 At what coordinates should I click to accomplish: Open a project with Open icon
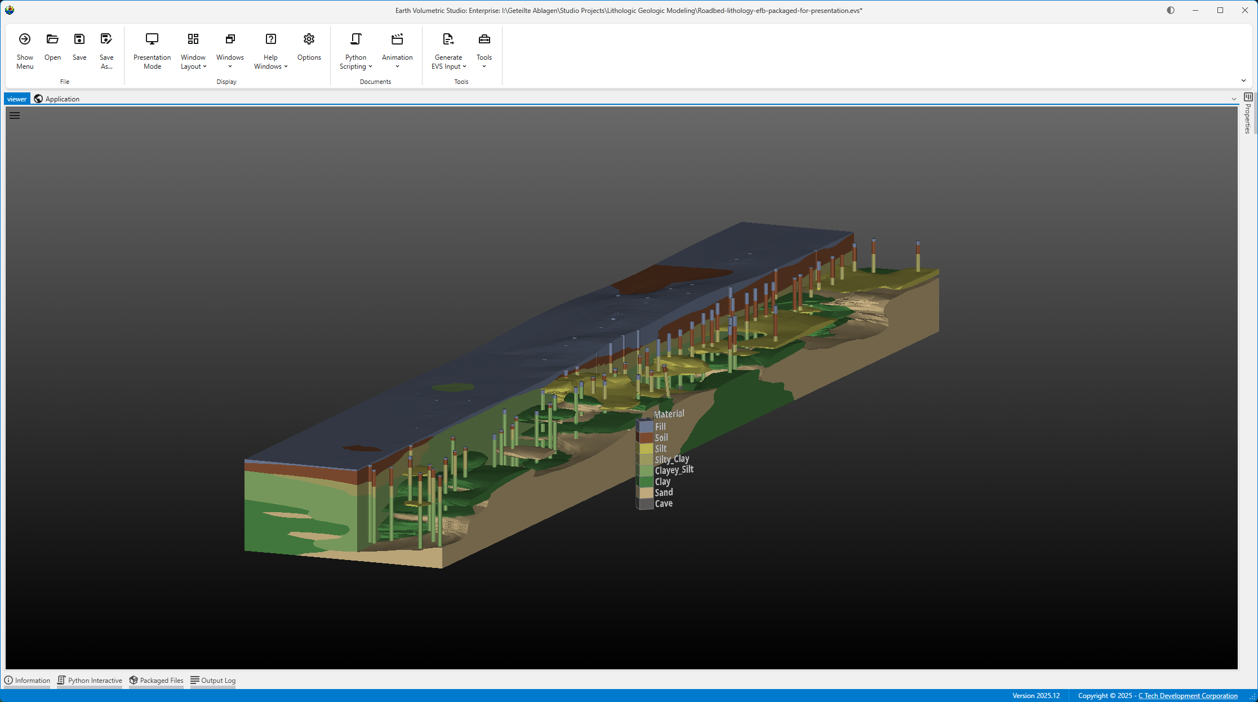tap(52, 39)
